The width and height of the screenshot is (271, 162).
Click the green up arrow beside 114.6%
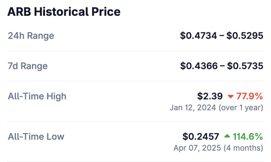[227, 136]
